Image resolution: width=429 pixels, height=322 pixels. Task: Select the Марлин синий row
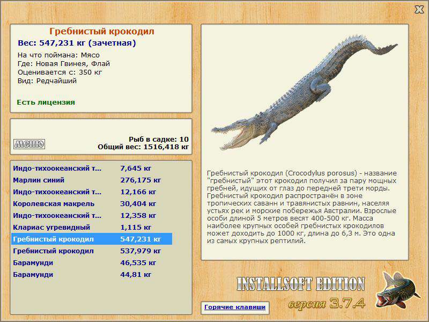pyautogui.click(x=92, y=180)
